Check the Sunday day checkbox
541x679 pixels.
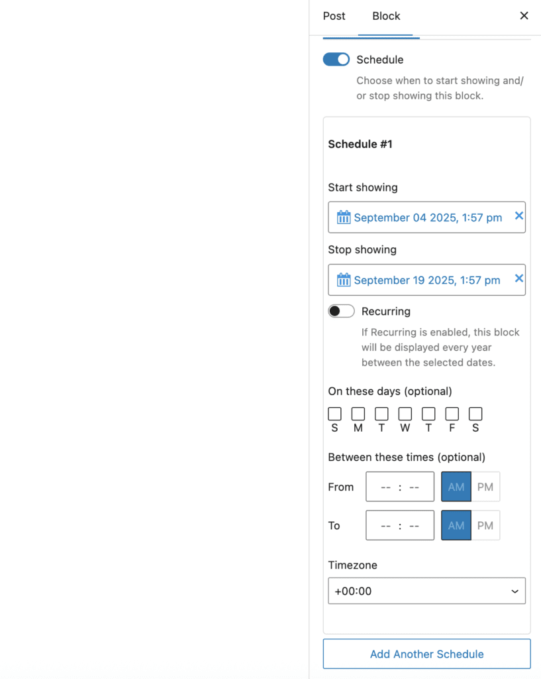point(334,414)
